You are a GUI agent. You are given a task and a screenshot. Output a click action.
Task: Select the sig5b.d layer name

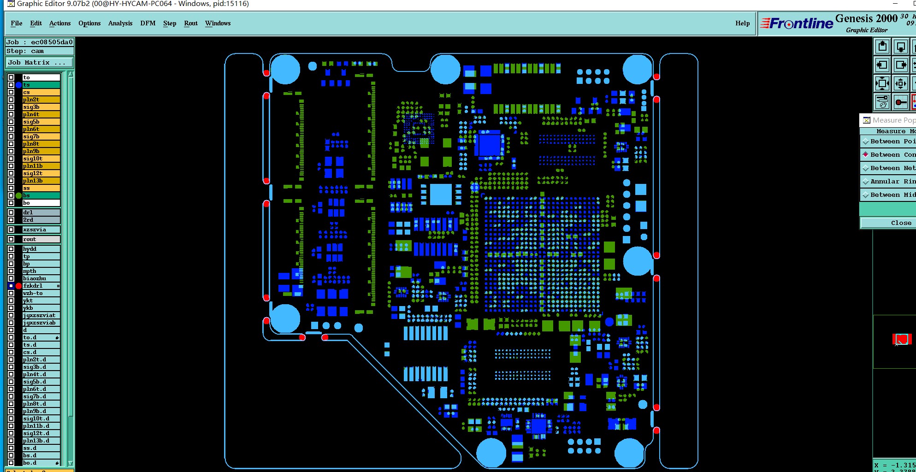click(x=41, y=382)
